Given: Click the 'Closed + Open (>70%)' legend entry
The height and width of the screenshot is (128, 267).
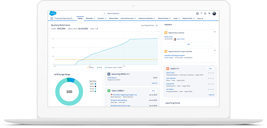Looking at the screenshot, I should click(114, 68).
